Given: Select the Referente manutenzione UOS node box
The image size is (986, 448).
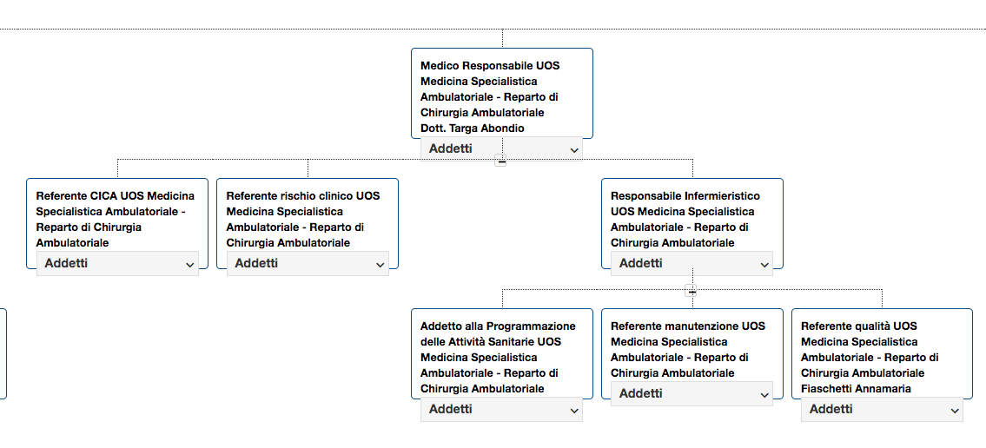Looking at the screenshot, I should pyautogui.click(x=692, y=353).
